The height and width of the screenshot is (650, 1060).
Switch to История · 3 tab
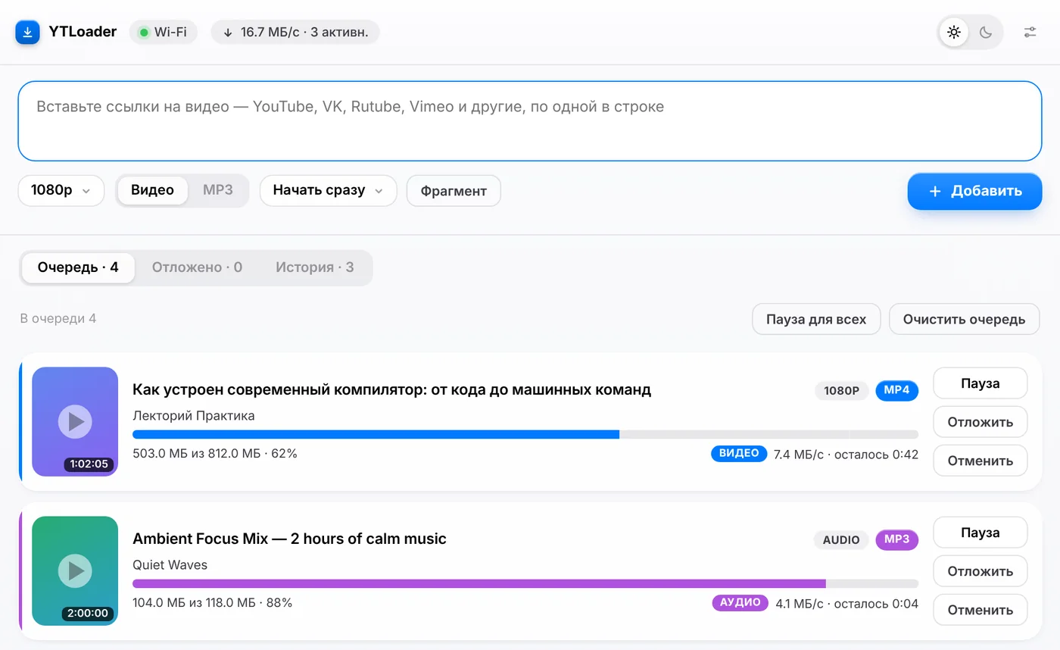point(315,267)
